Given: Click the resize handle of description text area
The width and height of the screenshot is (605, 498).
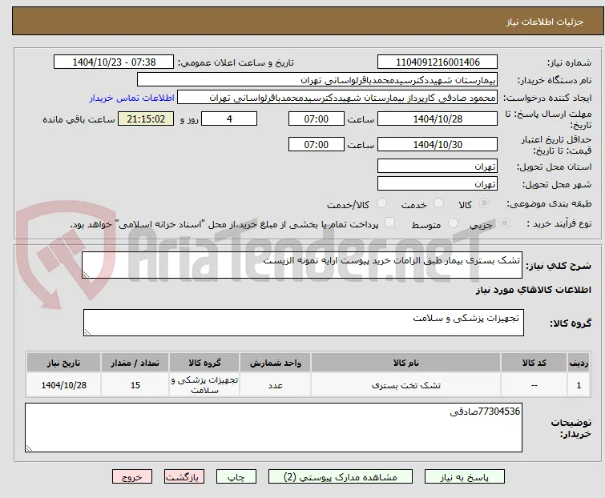Looking at the screenshot, I should click(x=86, y=275).
